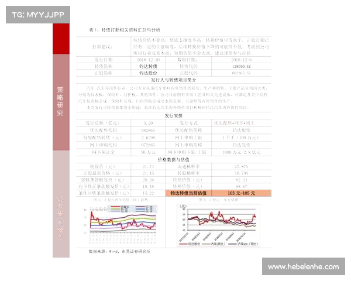Select the issue date value '2018-12-10'
The height and width of the screenshot is (281, 351).
148,60
